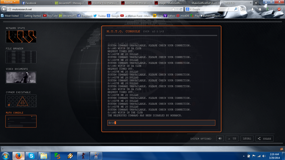Screen dimensions: 285x160
Task: Reload the page with refresh icon
Action: [181, 9]
